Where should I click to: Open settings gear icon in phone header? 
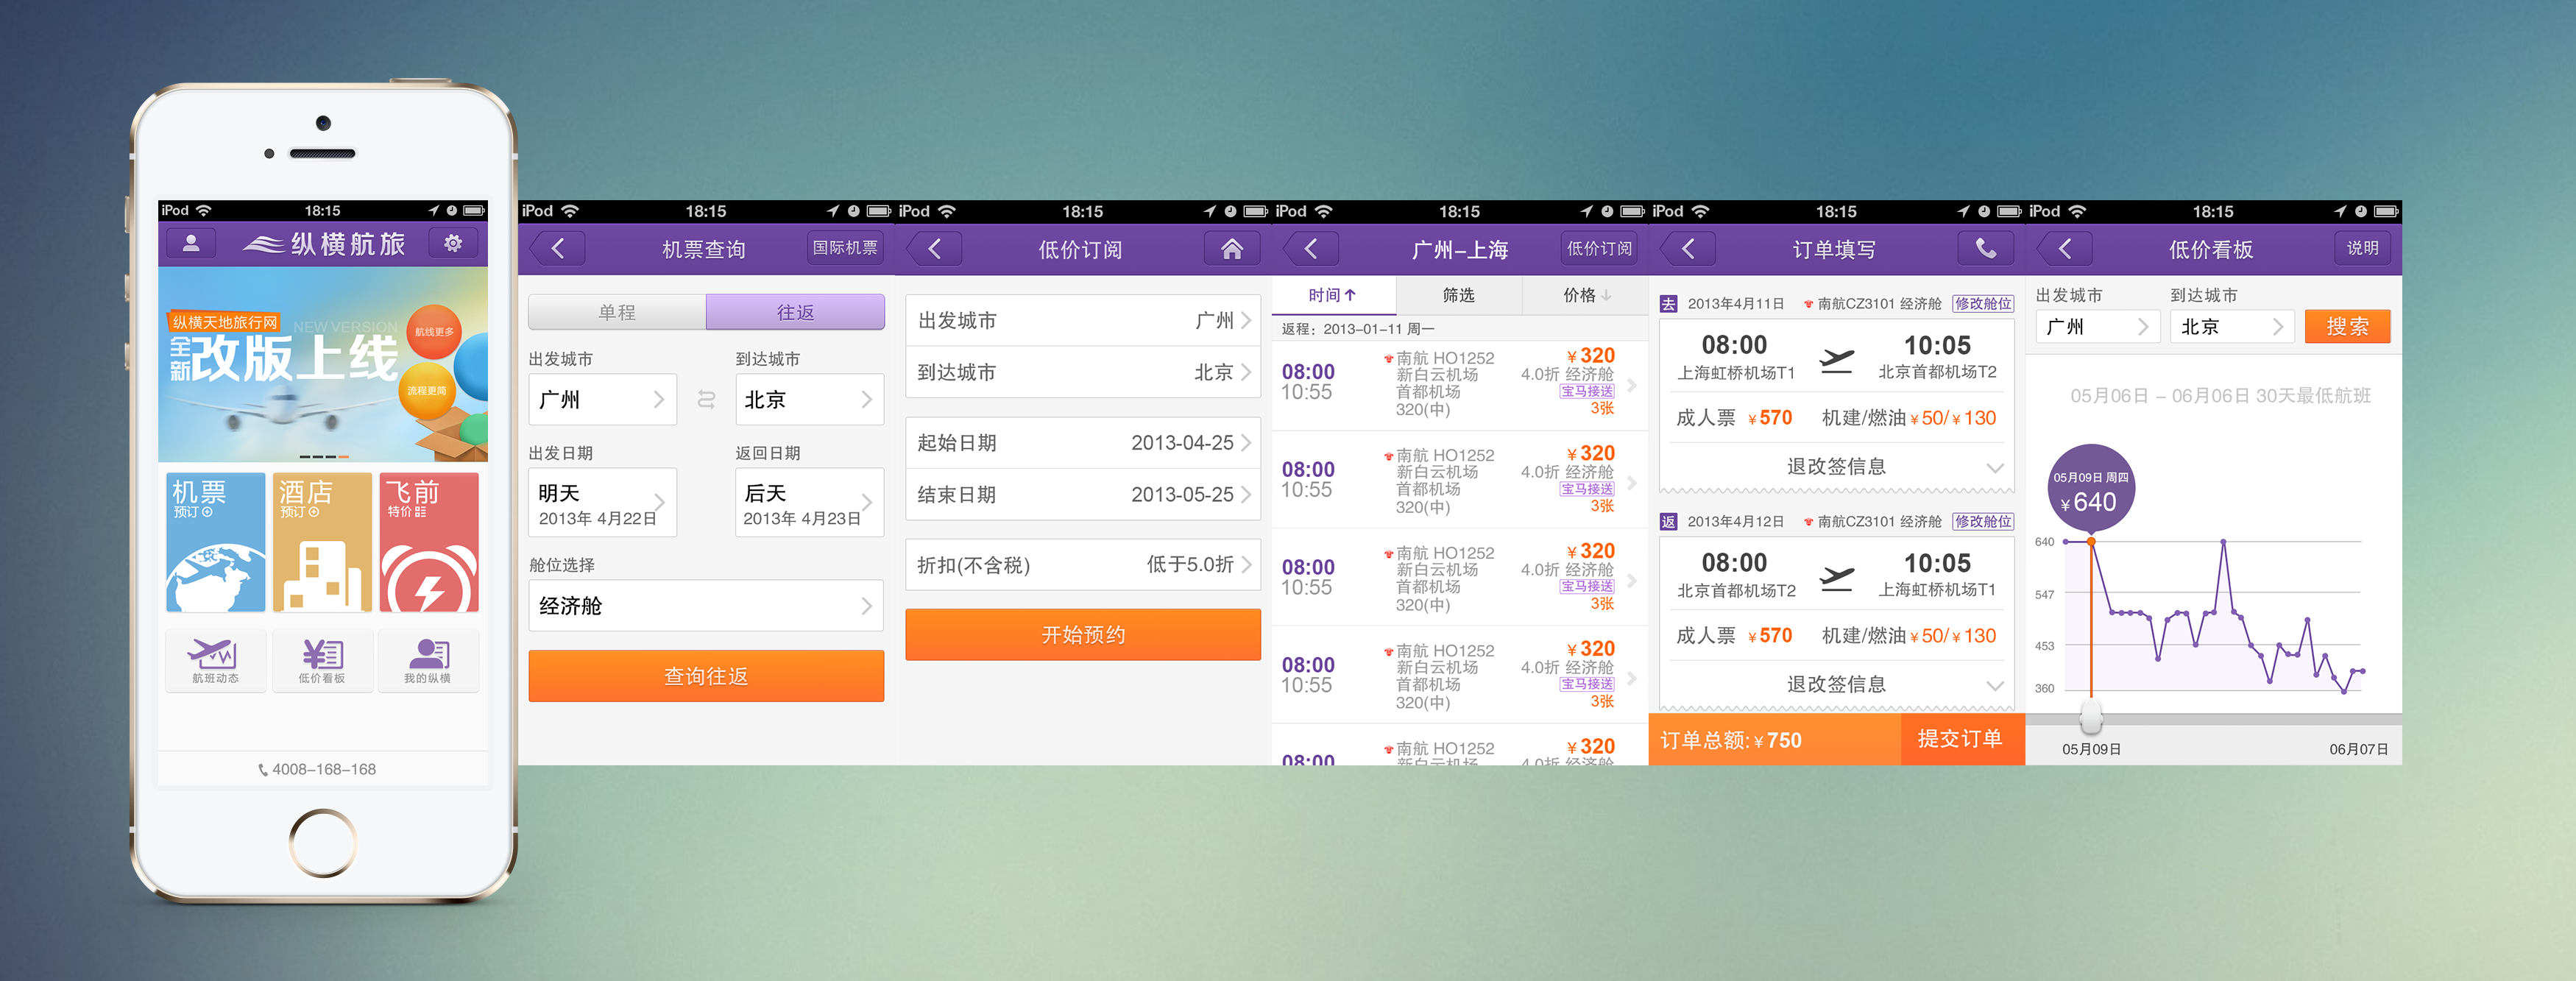(x=453, y=243)
